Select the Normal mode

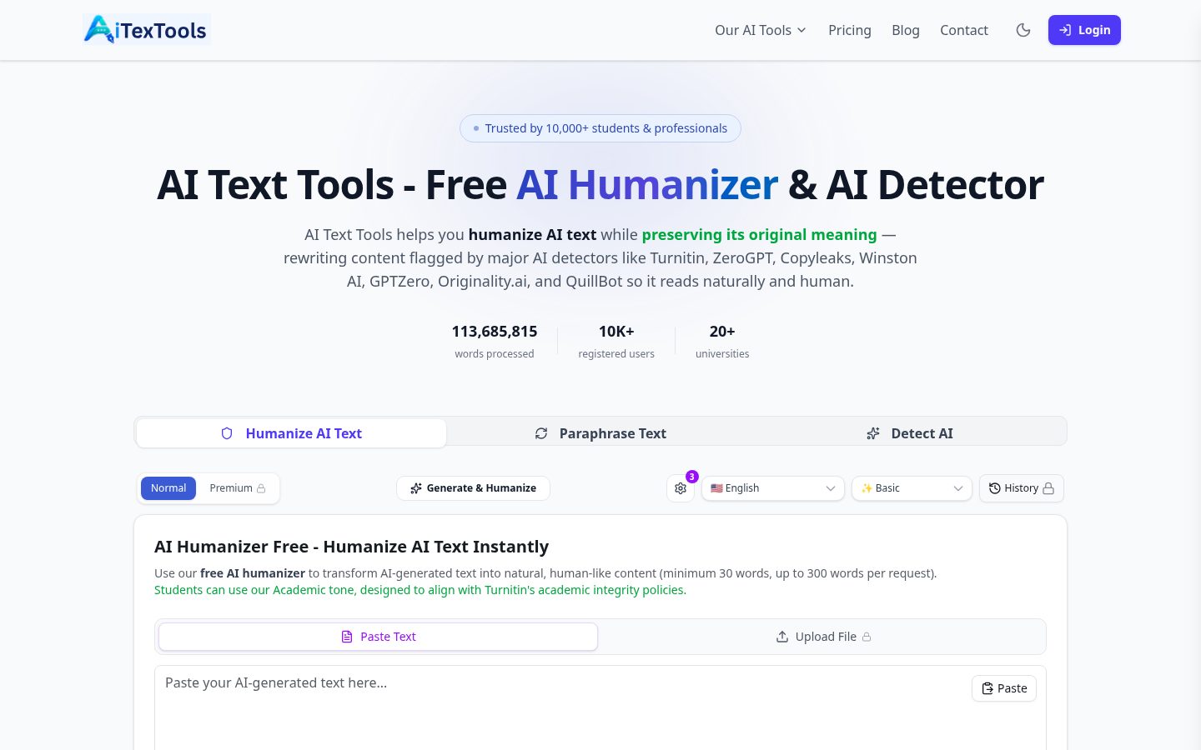coord(168,488)
